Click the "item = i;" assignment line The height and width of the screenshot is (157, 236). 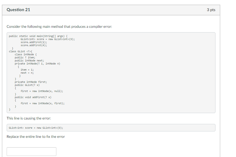pos(27,70)
